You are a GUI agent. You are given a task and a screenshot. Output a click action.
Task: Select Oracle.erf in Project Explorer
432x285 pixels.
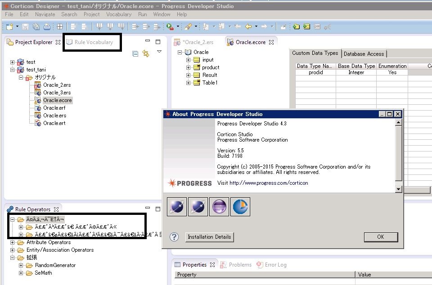pos(54,108)
